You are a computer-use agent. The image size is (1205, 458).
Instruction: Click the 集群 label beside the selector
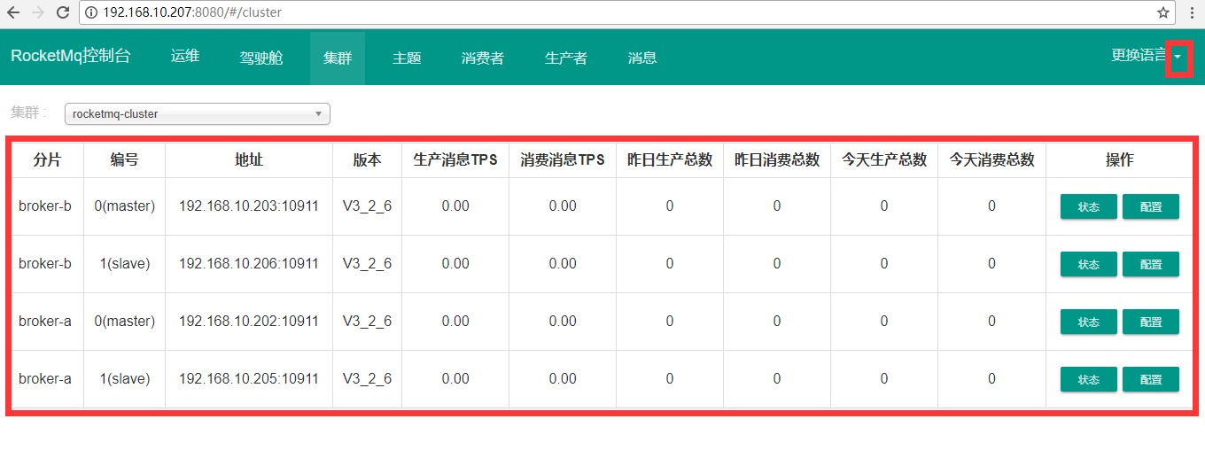29,113
